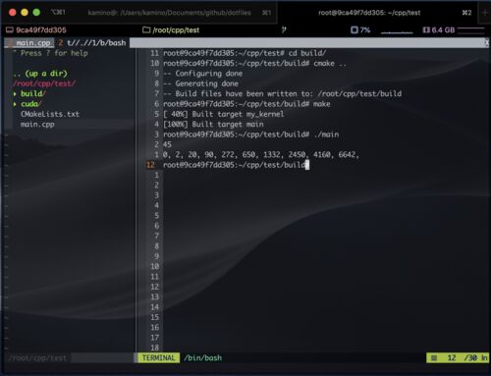491x376 pixels.
Task: Click the 'Build files have been written' line
Action: pos(282,93)
